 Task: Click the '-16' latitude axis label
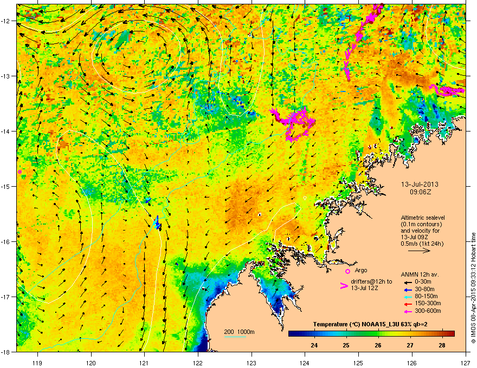[x=5, y=242]
